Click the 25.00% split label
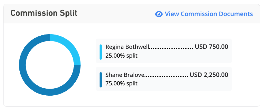The width and height of the screenshot is (267, 112). 121,56
